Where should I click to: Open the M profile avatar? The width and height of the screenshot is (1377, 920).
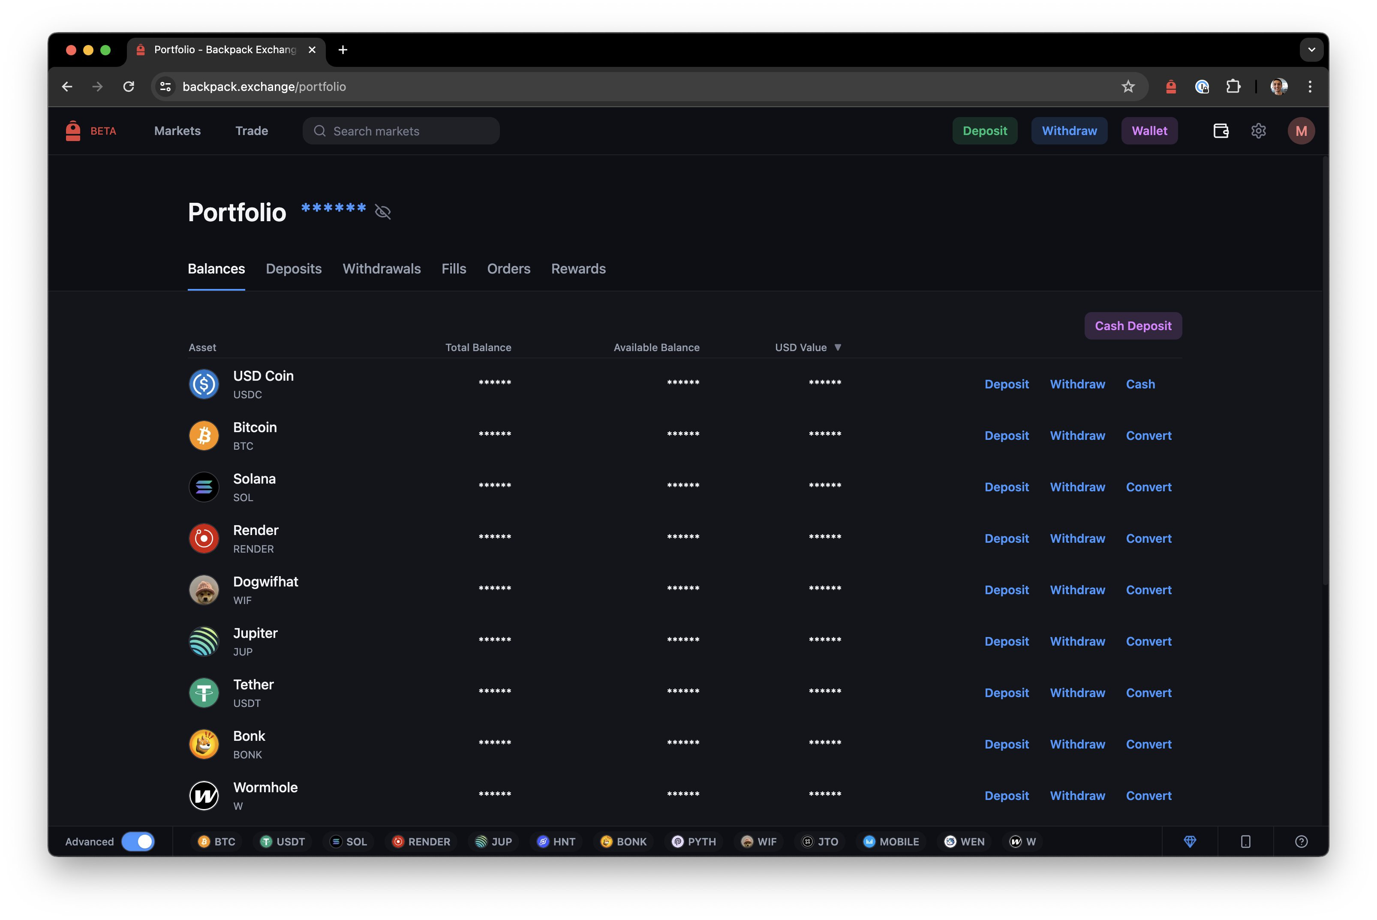[x=1301, y=131]
